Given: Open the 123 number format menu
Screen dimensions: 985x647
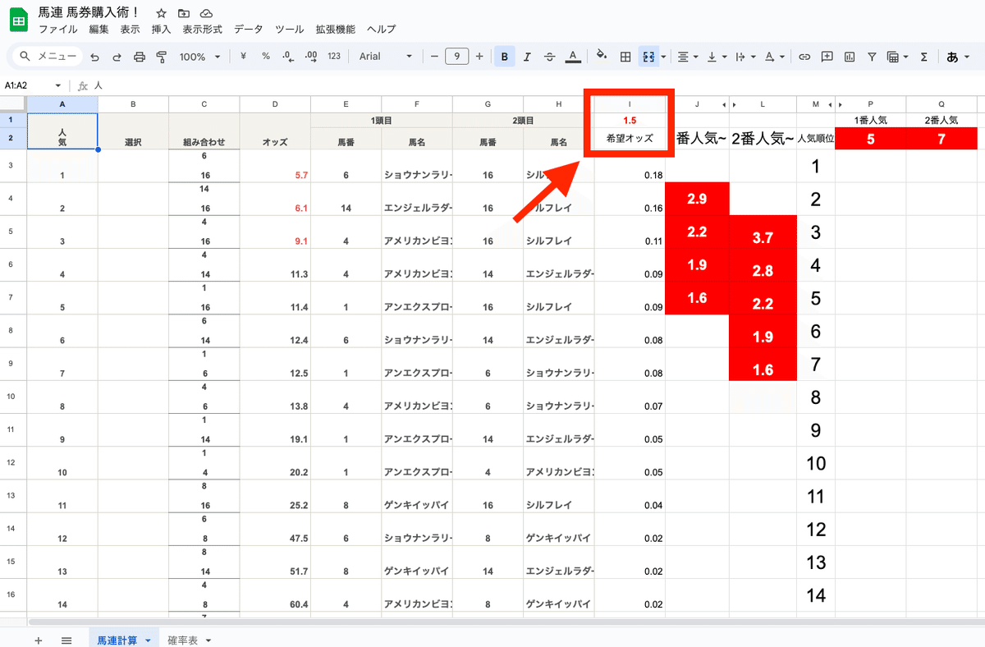Looking at the screenshot, I should pos(334,57).
